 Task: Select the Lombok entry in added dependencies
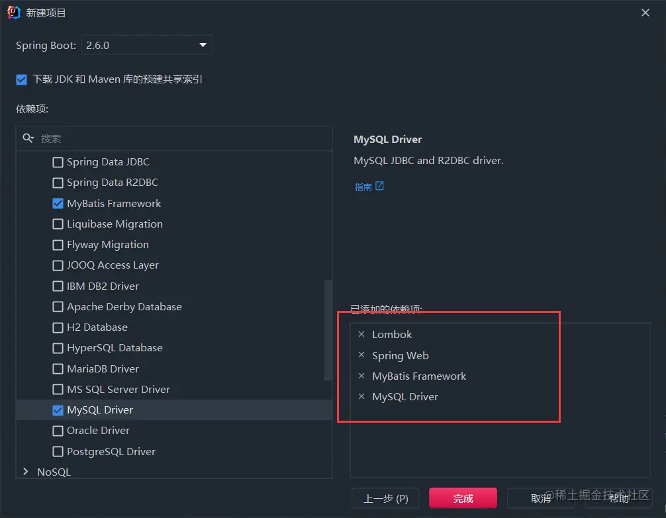tap(392, 334)
